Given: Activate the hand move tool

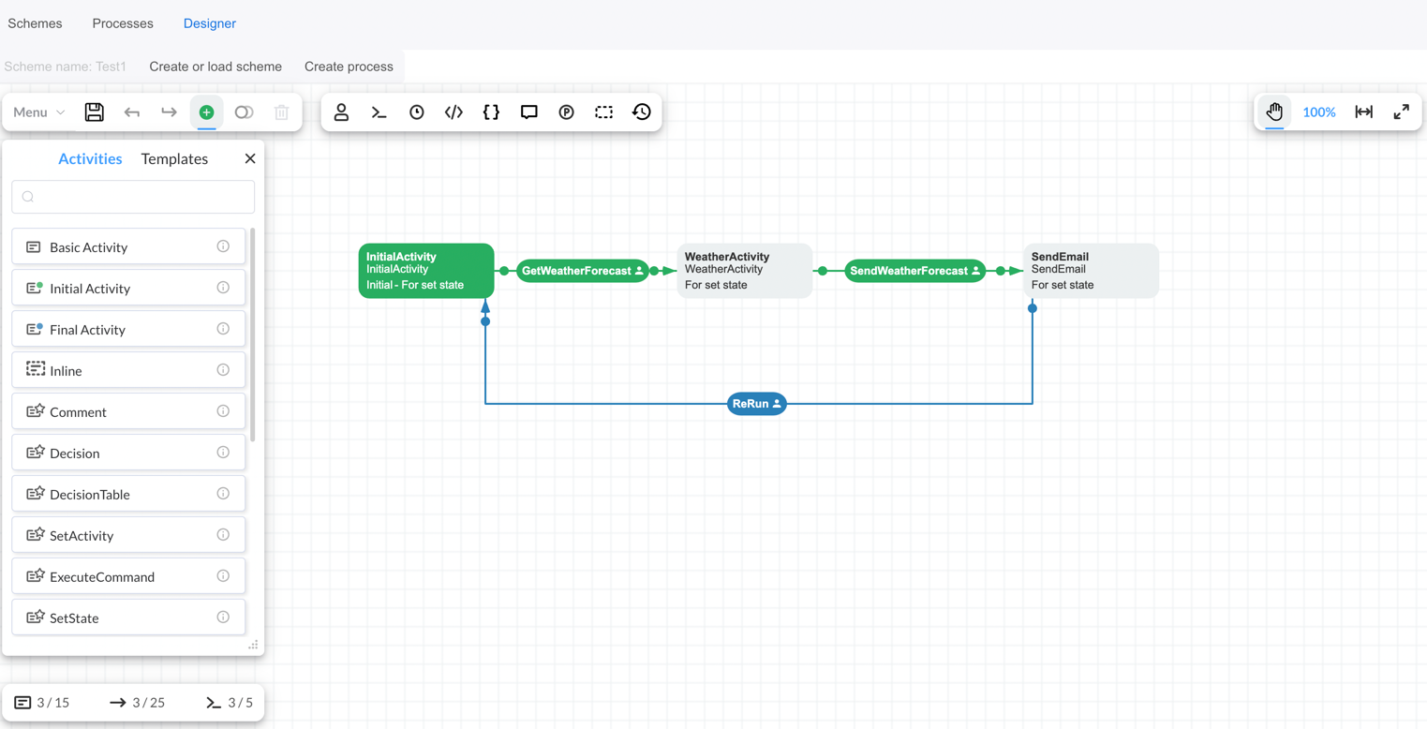Looking at the screenshot, I should [1274, 112].
